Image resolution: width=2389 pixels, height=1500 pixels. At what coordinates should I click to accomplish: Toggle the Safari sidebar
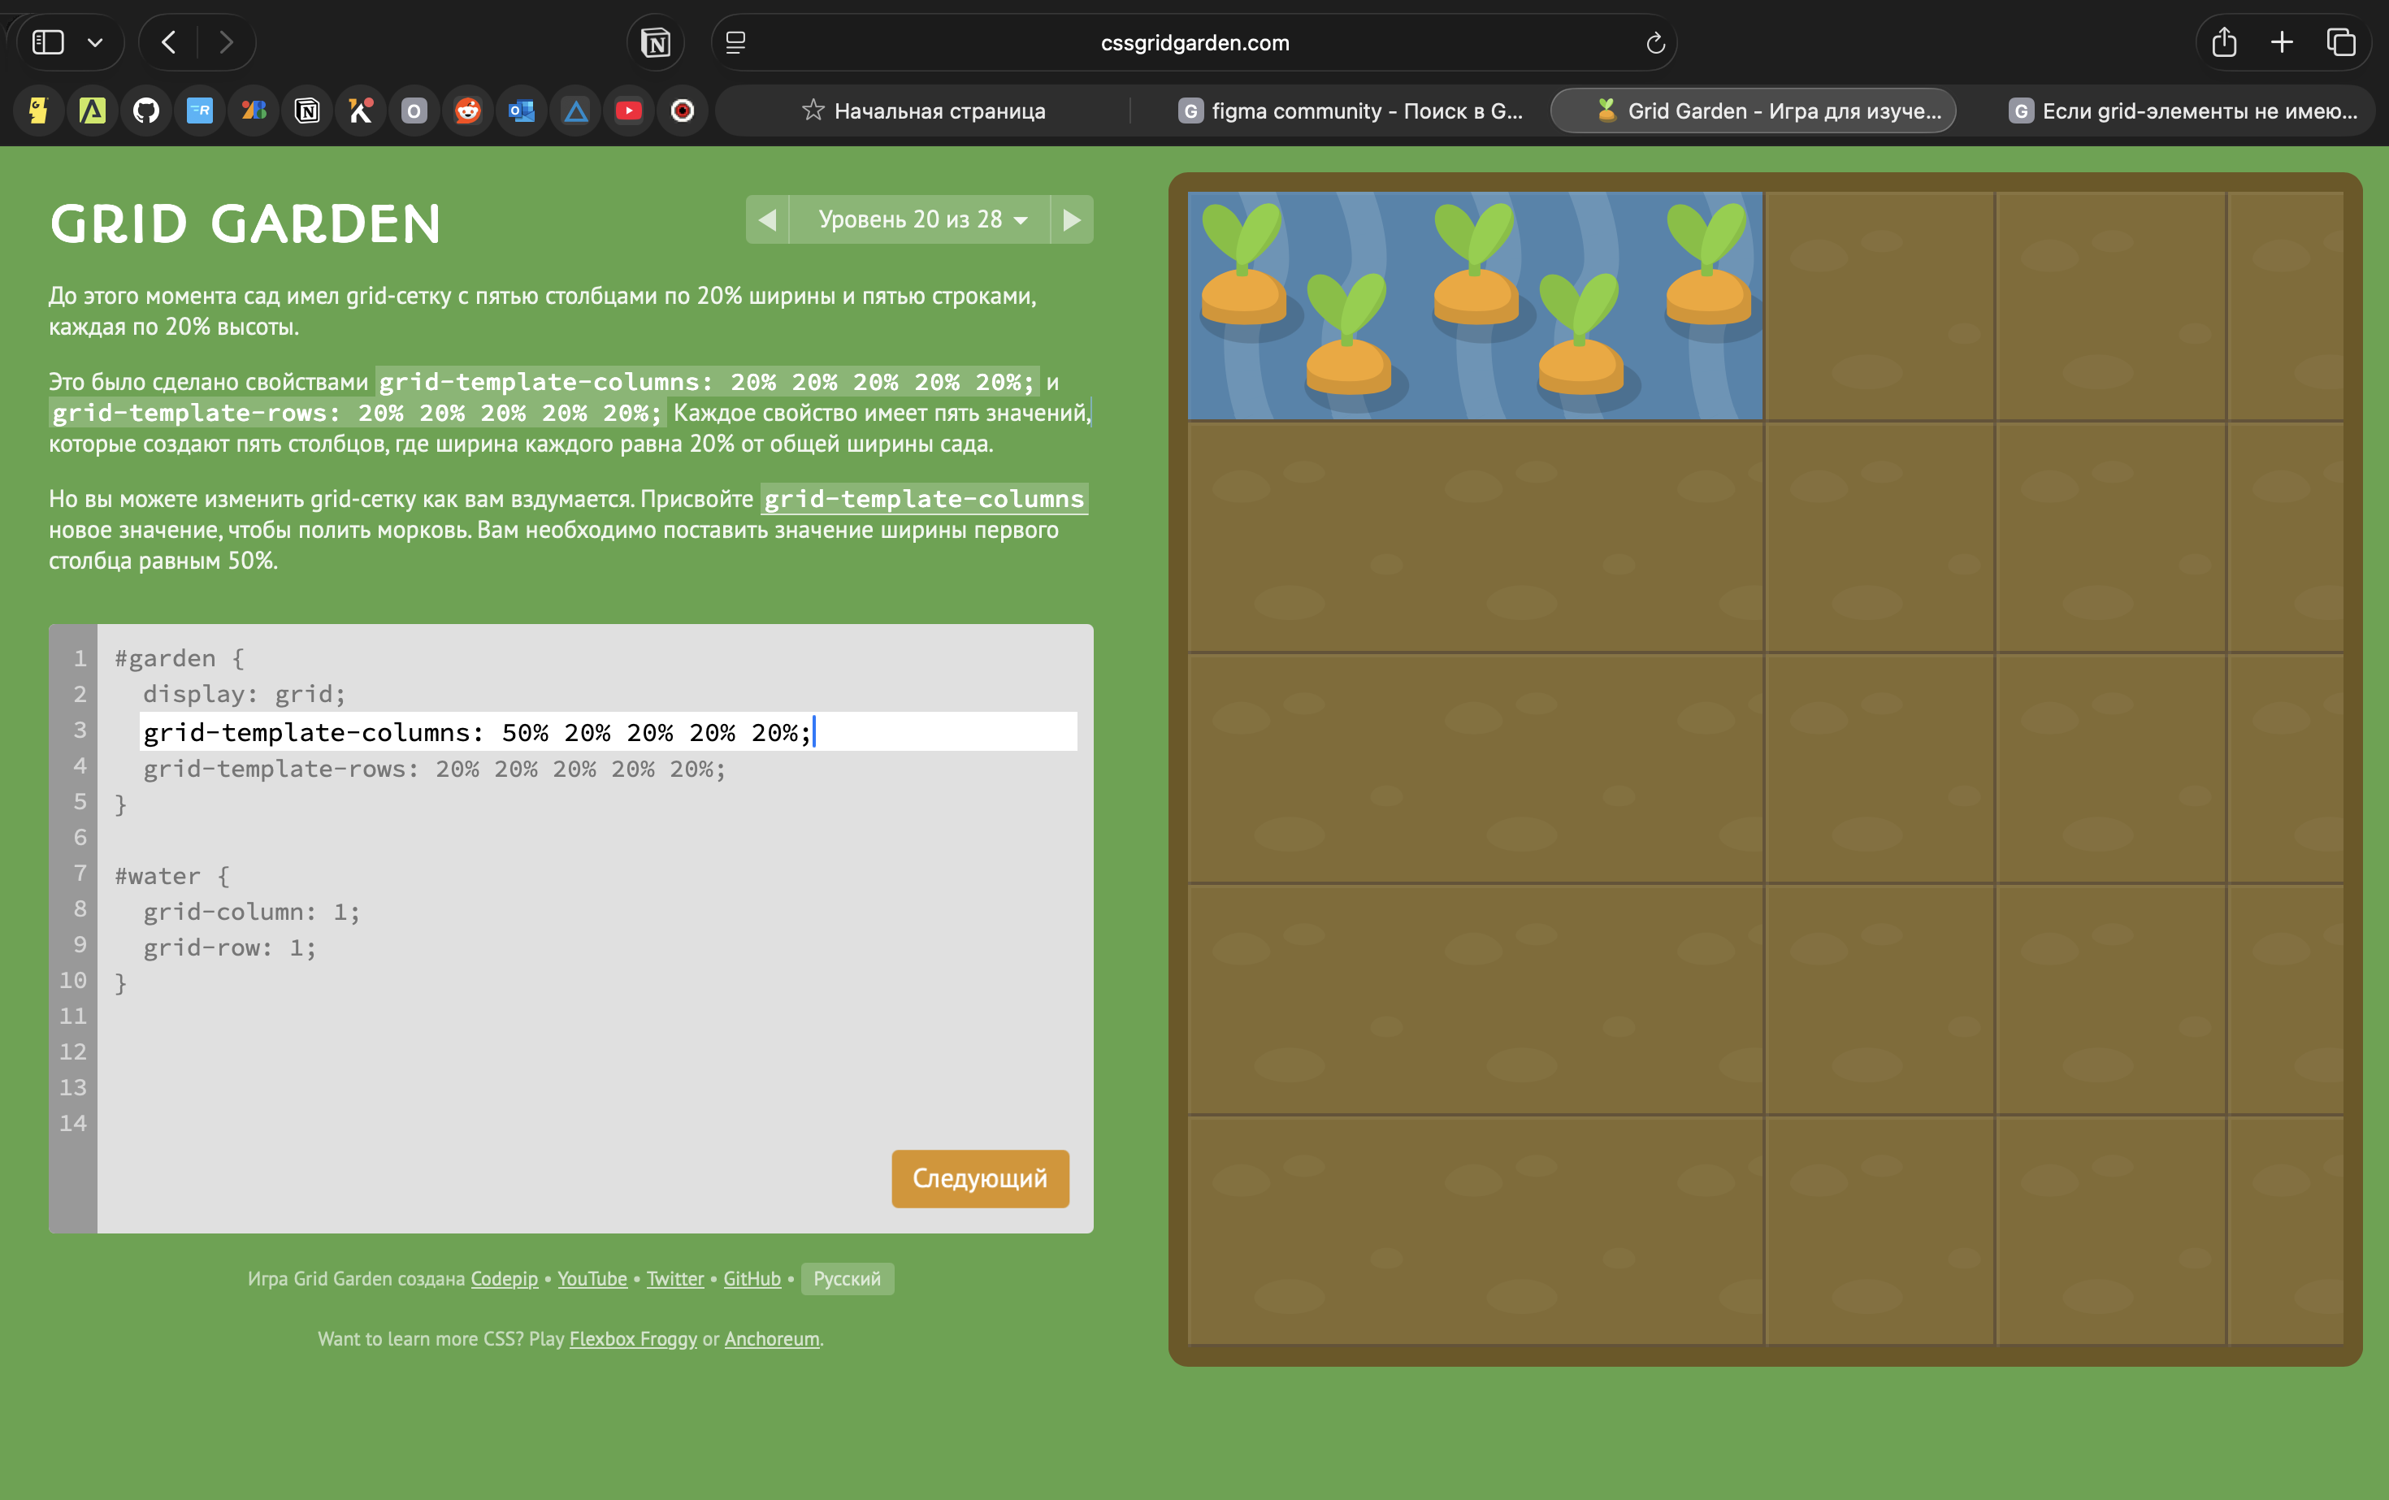click(x=48, y=42)
